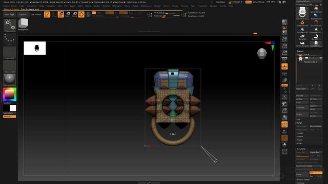This screenshot has width=328, height=184.
Task: Select the PM3D_Ring3D tool
Action: point(302,44)
